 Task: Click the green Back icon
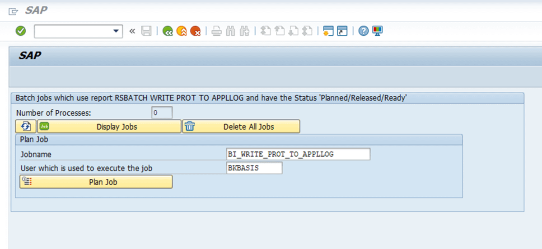(168, 31)
